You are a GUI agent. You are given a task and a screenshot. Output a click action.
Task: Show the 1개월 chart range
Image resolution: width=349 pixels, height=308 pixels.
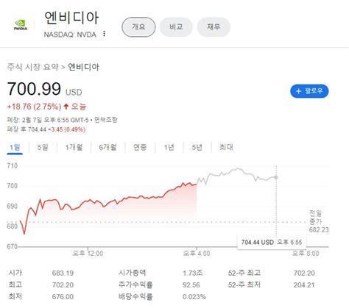[74, 147]
